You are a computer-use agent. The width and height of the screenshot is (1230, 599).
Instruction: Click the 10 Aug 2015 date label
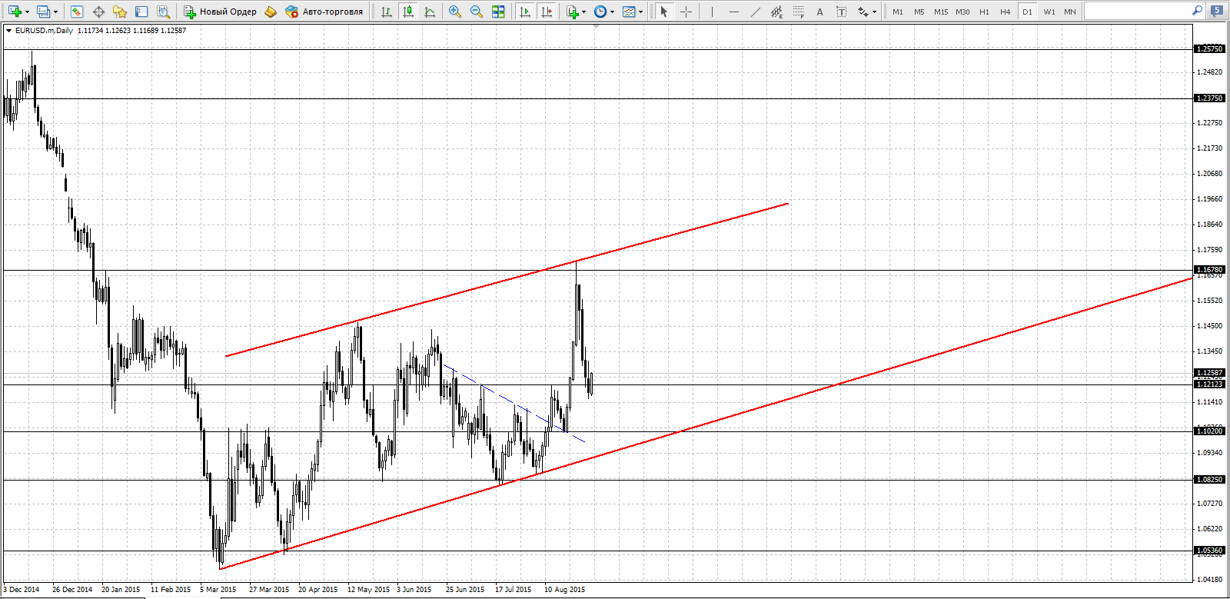click(565, 590)
